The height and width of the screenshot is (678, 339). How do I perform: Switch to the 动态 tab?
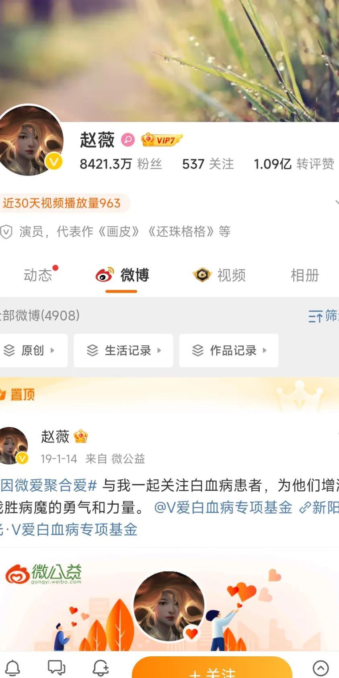click(x=38, y=275)
